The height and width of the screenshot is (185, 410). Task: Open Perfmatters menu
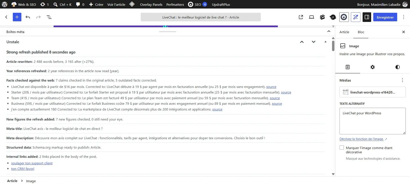point(175,4)
